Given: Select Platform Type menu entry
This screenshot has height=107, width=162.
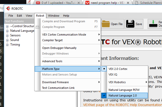Looking at the screenshot, I should pyautogui.click(x=68, y=69).
